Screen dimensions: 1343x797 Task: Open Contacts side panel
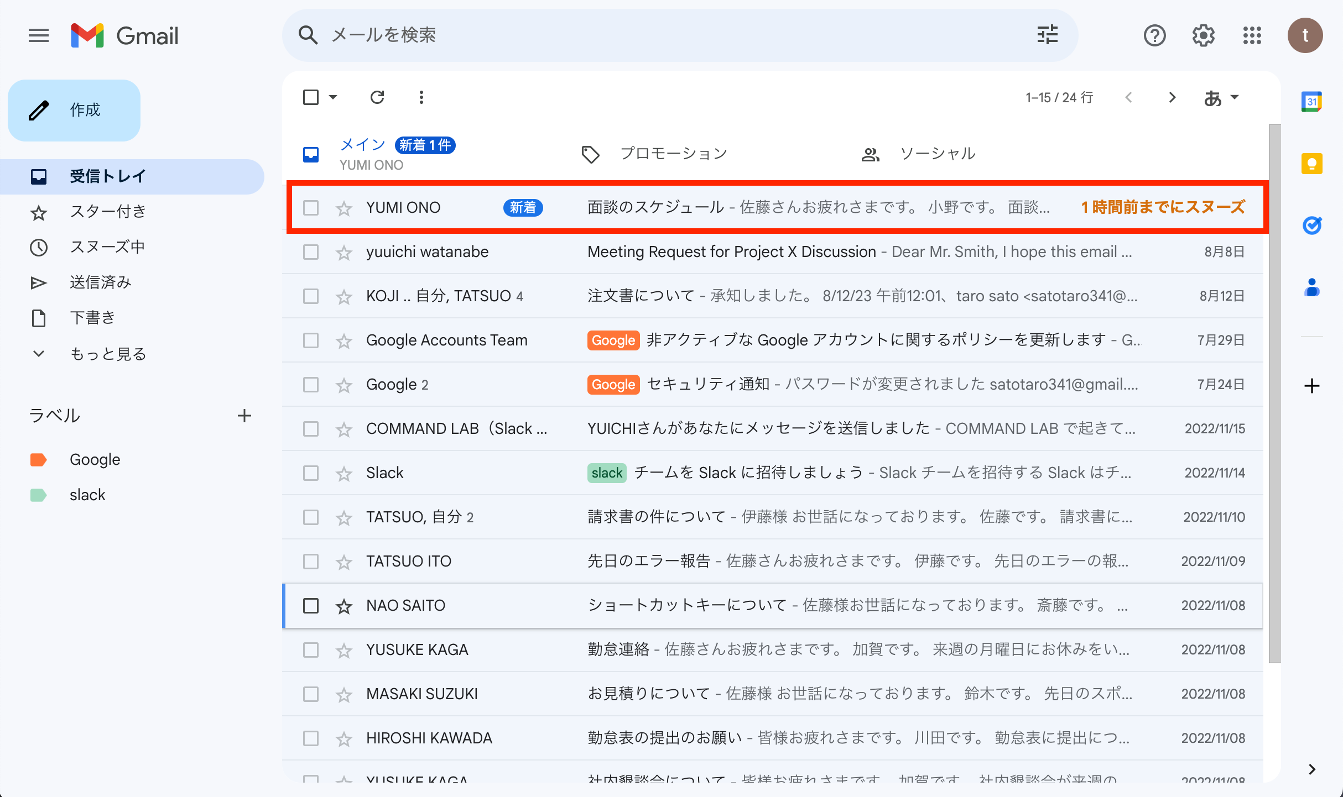(x=1311, y=287)
